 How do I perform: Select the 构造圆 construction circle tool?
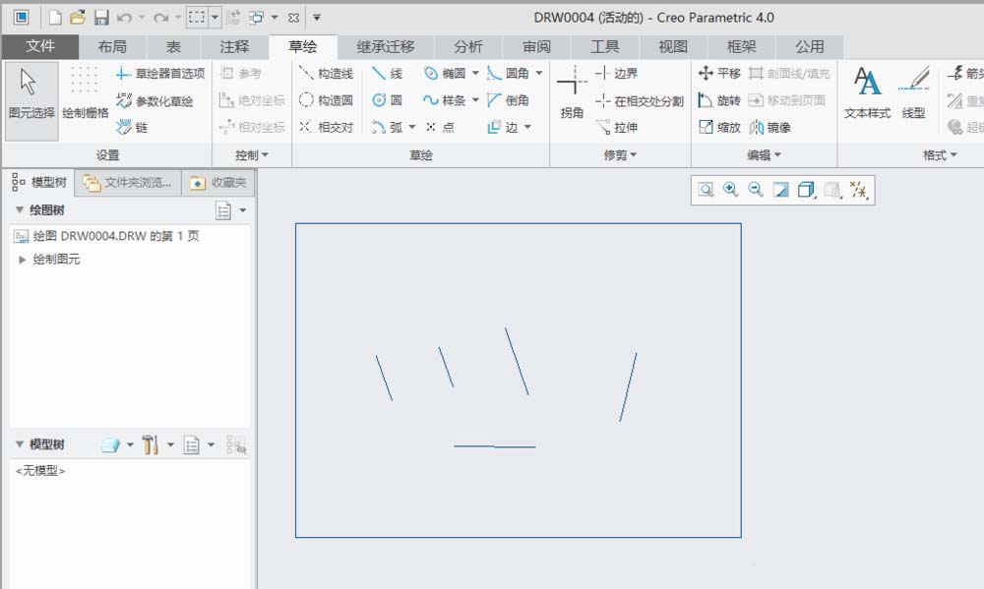[327, 100]
